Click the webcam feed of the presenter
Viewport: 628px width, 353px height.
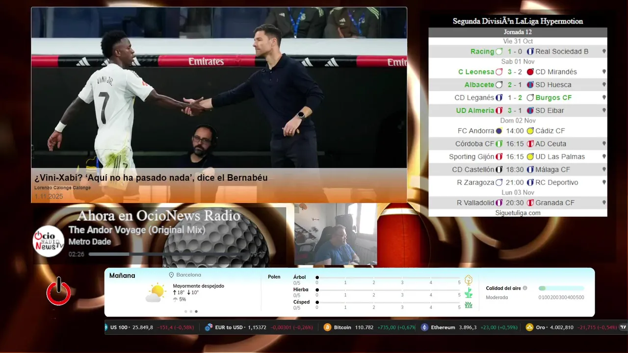coord(336,234)
